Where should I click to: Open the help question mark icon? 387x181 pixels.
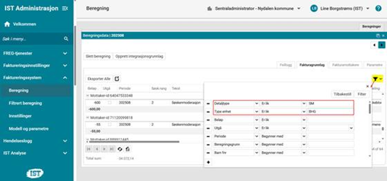click(x=378, y=8)
